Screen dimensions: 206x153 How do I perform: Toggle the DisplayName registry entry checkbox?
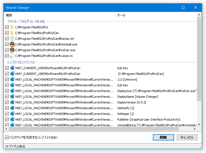tap(7, 97)
